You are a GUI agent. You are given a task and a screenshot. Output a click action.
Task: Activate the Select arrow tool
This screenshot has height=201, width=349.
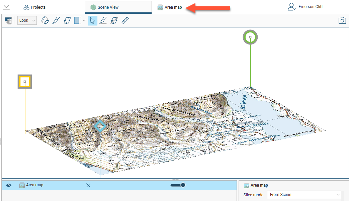(x=93, y=20)
